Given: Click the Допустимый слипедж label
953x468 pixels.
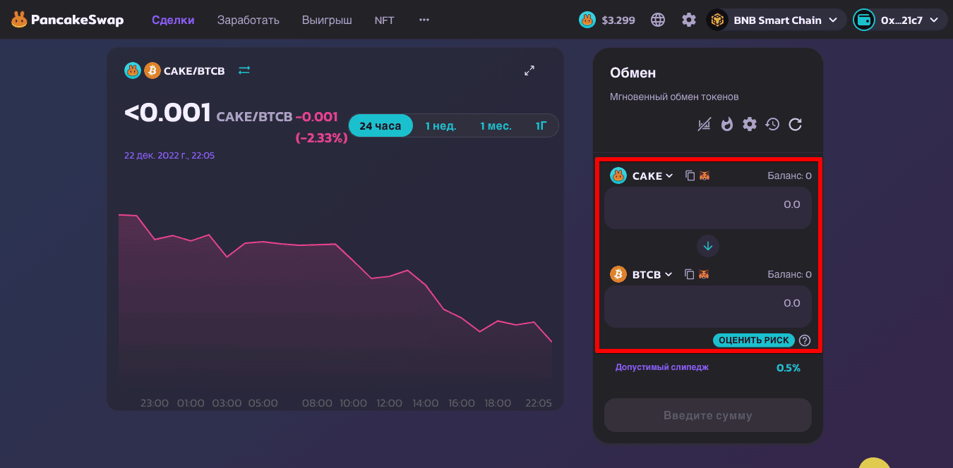Looking at the screenshot, I should coord(662,367).
